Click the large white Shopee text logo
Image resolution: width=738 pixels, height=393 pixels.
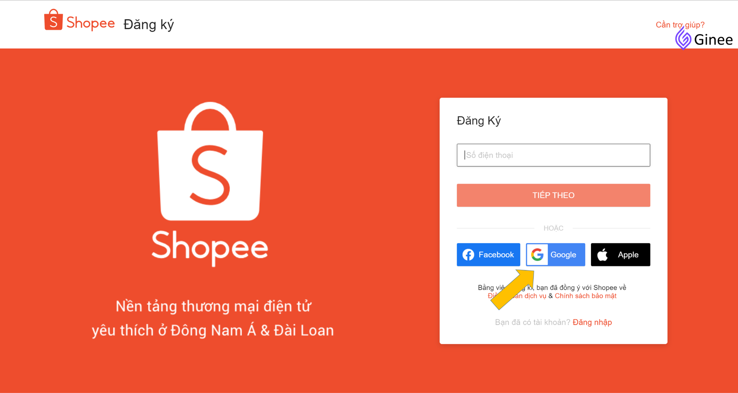210,248
